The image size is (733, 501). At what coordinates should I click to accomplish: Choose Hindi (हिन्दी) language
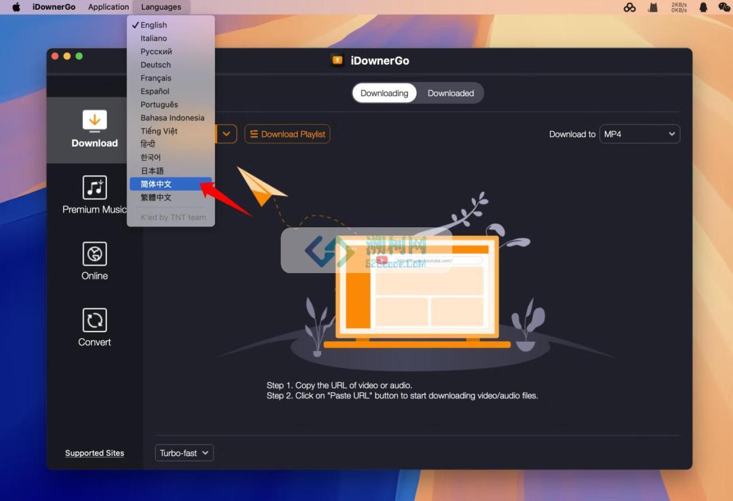(171, 144)
